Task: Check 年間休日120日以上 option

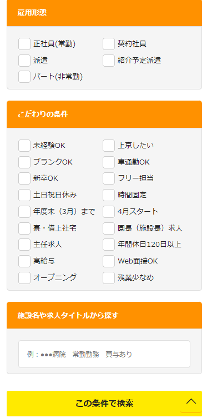Action: 109,245
